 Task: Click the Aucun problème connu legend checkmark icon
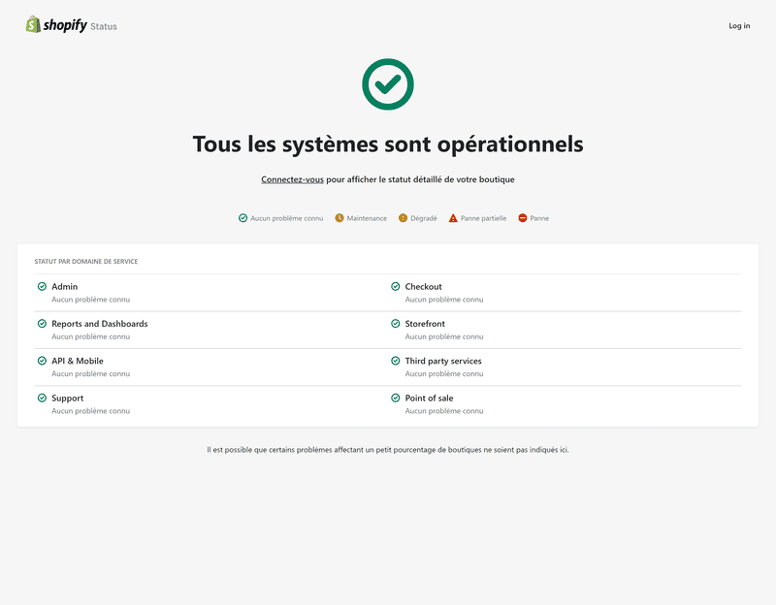242,218
